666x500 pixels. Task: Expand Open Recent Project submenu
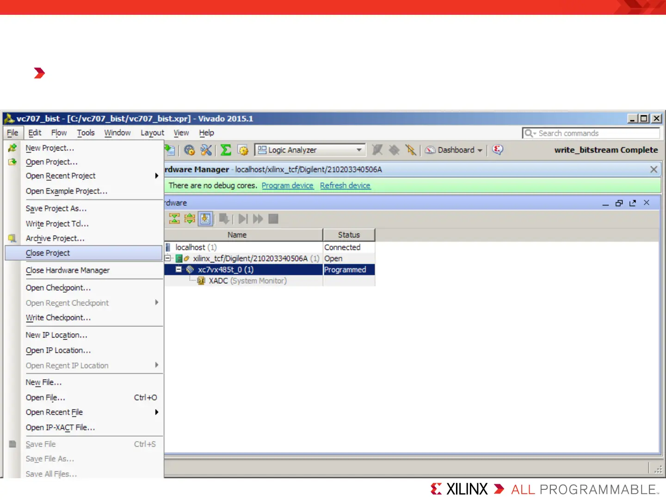tap(157, 176)
